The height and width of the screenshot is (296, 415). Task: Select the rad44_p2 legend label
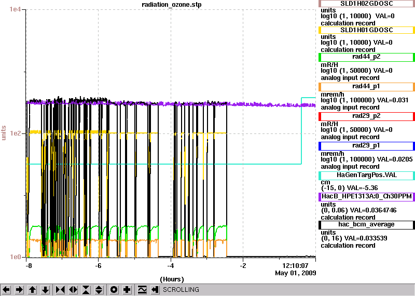[367, 57]
